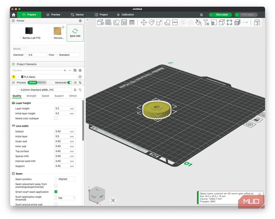Click the filament AMS sync icon

75,70
